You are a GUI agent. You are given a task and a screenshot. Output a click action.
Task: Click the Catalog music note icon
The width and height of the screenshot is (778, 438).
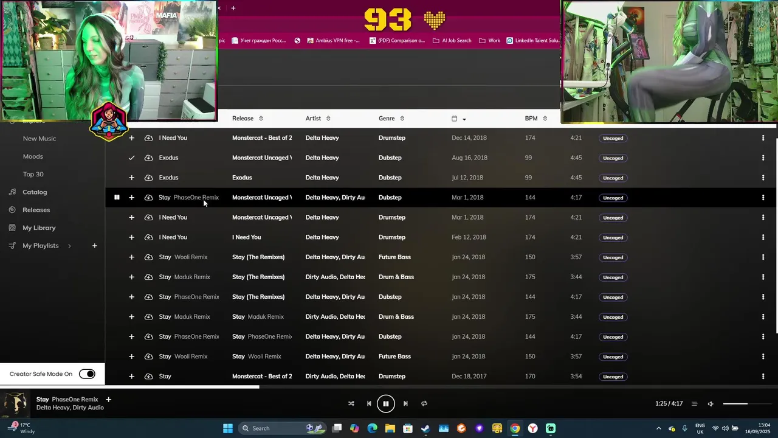12,192
